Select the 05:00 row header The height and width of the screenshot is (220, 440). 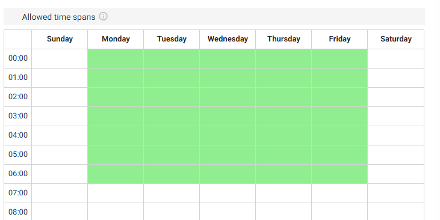click(x=18, y=154)
